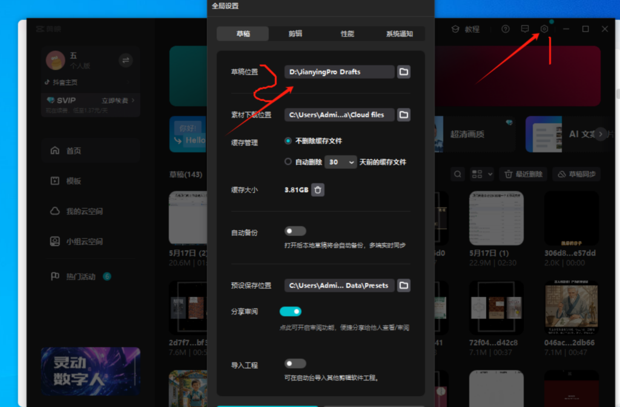Image resolution: width=620 pixels, height=407 pixels.
Task: Open draft thumbnail 5月17日 (1)
Action: click(496, 218)
